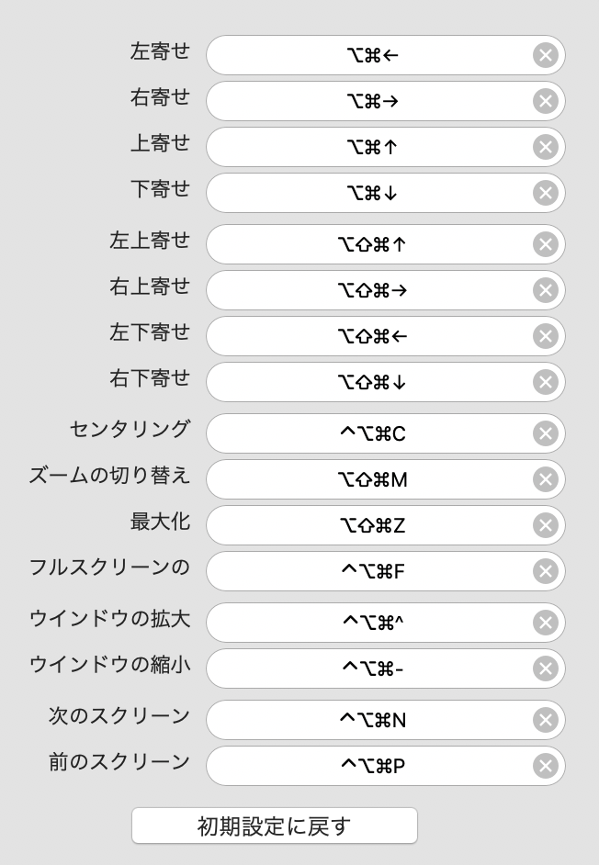
Task: Clear the 上寄せ (top align) shortcut
Action: click(x=546, y=147)
